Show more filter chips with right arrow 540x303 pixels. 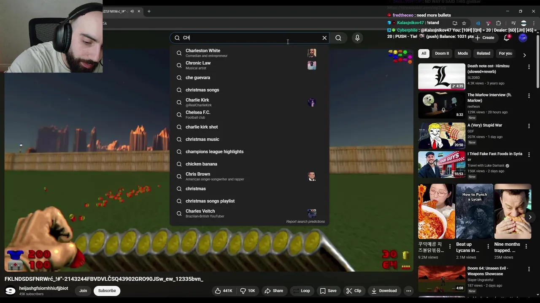pos(524,55)
